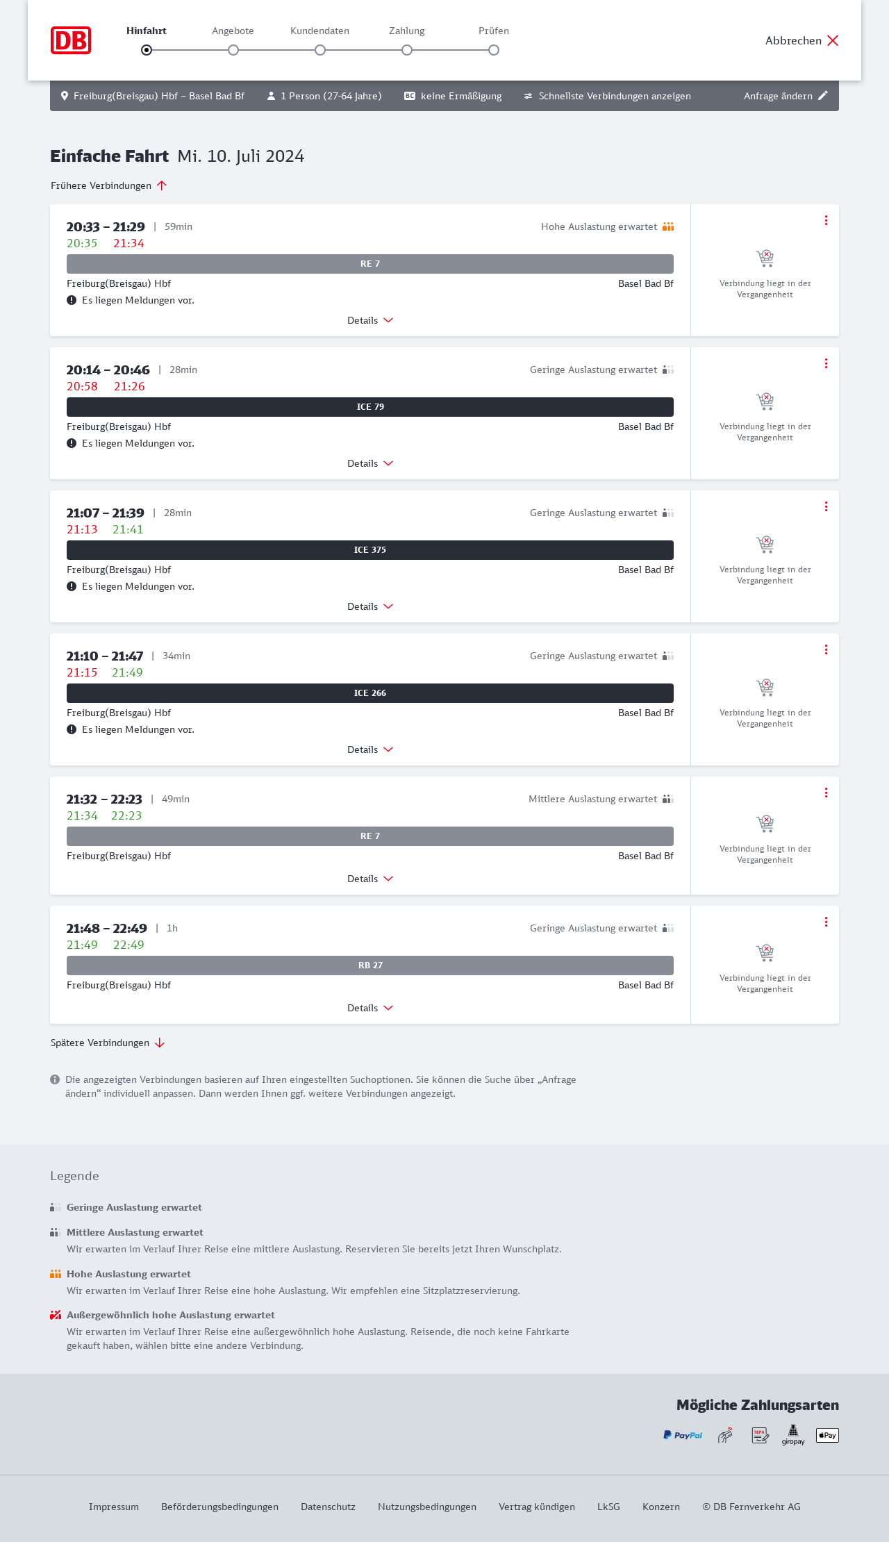Open three-dot menu for RE 7 20:33 connection

click(x=826, y=220)
